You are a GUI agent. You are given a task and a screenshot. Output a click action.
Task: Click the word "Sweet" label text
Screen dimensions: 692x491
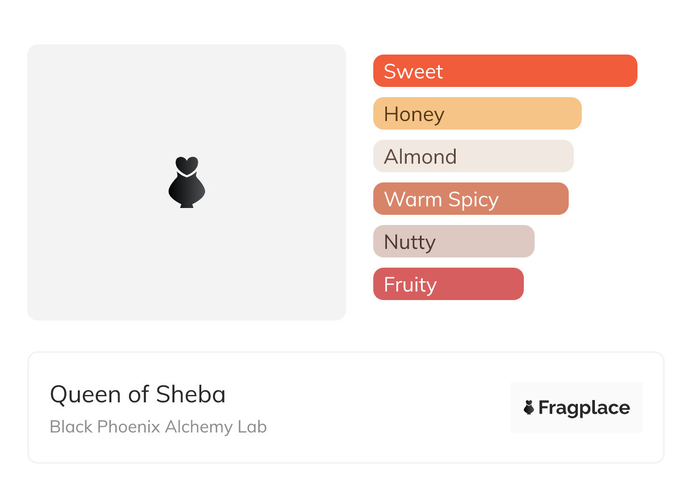(413, 72)
